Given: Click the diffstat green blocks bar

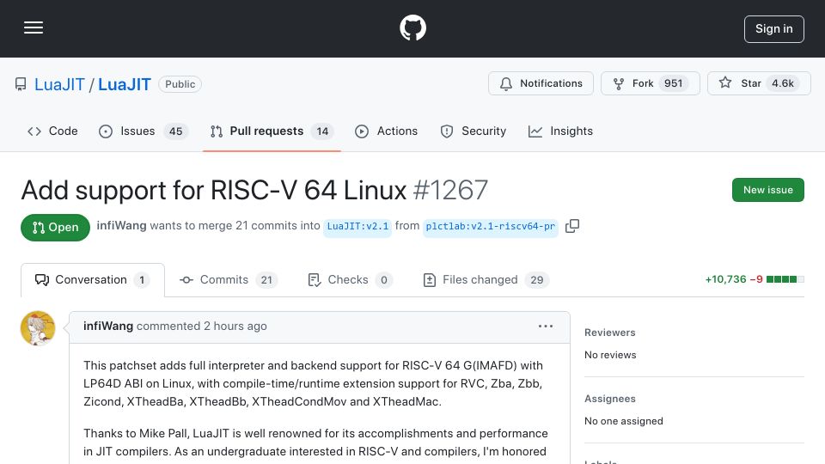Looking at the screenshot, I should (x=785, y=279).
